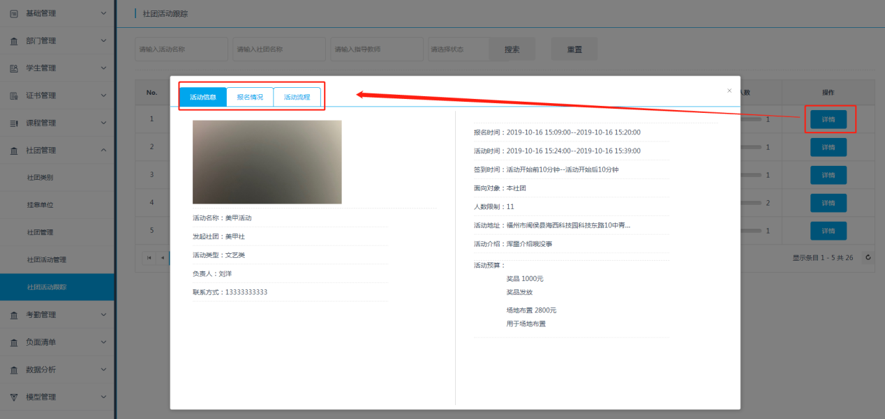
Task: Click the 搜索 button
Action: tap(512, 49)
